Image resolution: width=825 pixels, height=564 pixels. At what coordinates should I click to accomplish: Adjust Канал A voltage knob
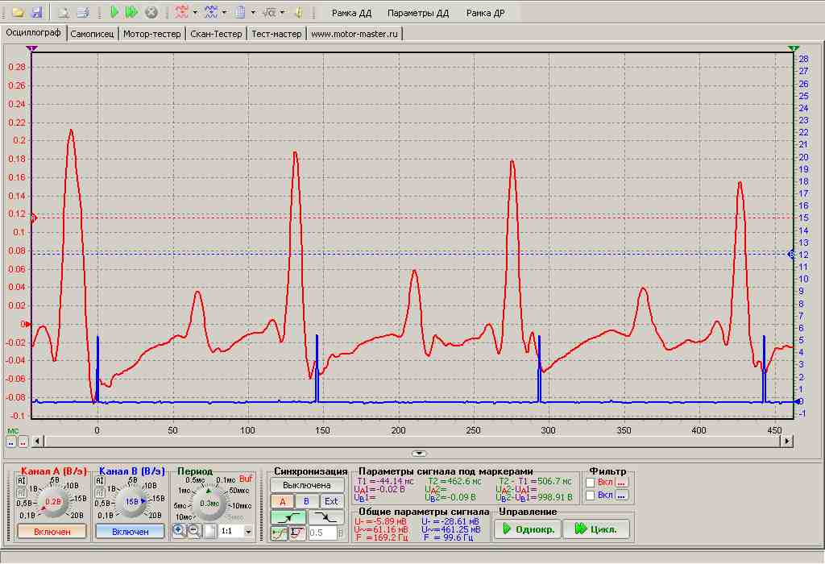53,502
